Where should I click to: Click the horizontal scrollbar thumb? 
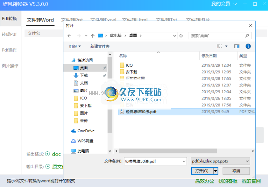[168, 151]
